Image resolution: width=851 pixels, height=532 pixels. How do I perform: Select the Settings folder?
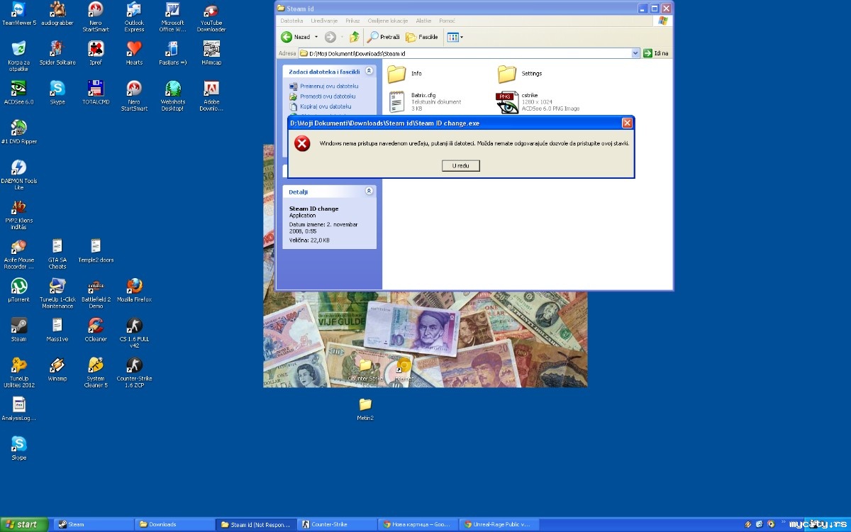click(x=520, y=74)
